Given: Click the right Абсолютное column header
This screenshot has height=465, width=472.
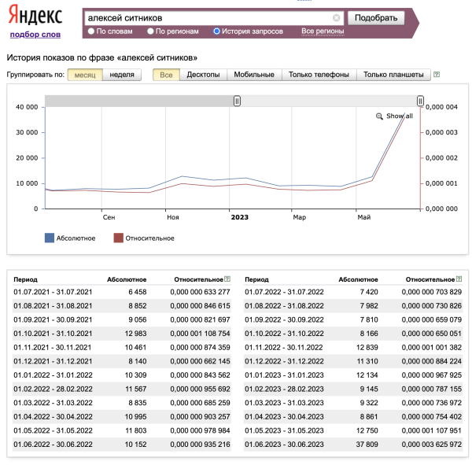Looking at the screenshot, I should click(358, 279).
